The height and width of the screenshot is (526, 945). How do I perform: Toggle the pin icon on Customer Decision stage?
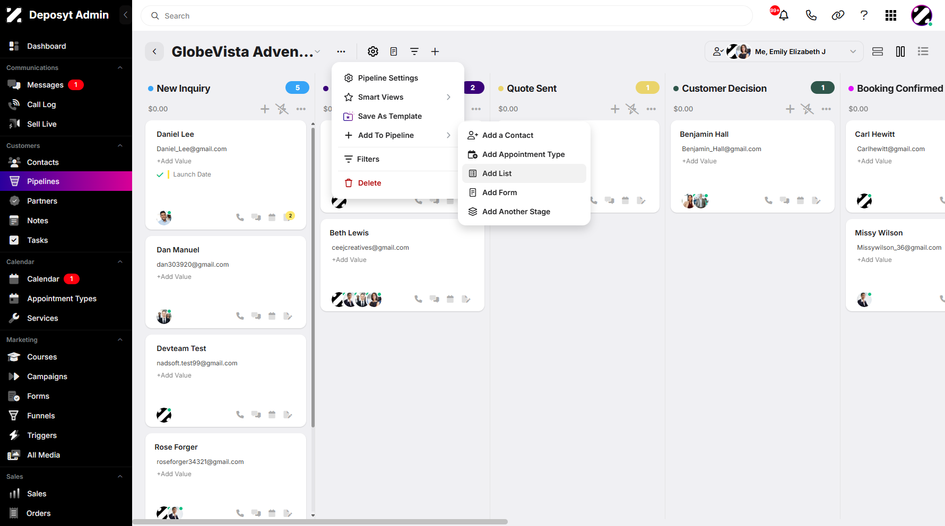coord(807,109)
